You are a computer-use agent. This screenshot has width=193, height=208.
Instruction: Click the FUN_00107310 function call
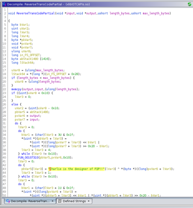28,158
